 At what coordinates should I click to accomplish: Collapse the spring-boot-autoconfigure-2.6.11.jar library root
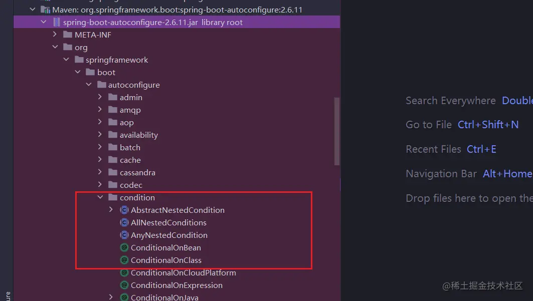[x=44, y=22]
